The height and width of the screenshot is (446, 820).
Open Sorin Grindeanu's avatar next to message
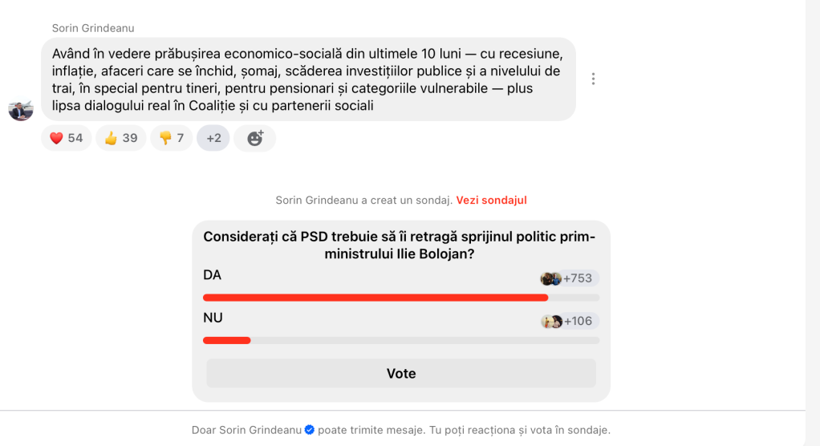[x=21, y=109]
